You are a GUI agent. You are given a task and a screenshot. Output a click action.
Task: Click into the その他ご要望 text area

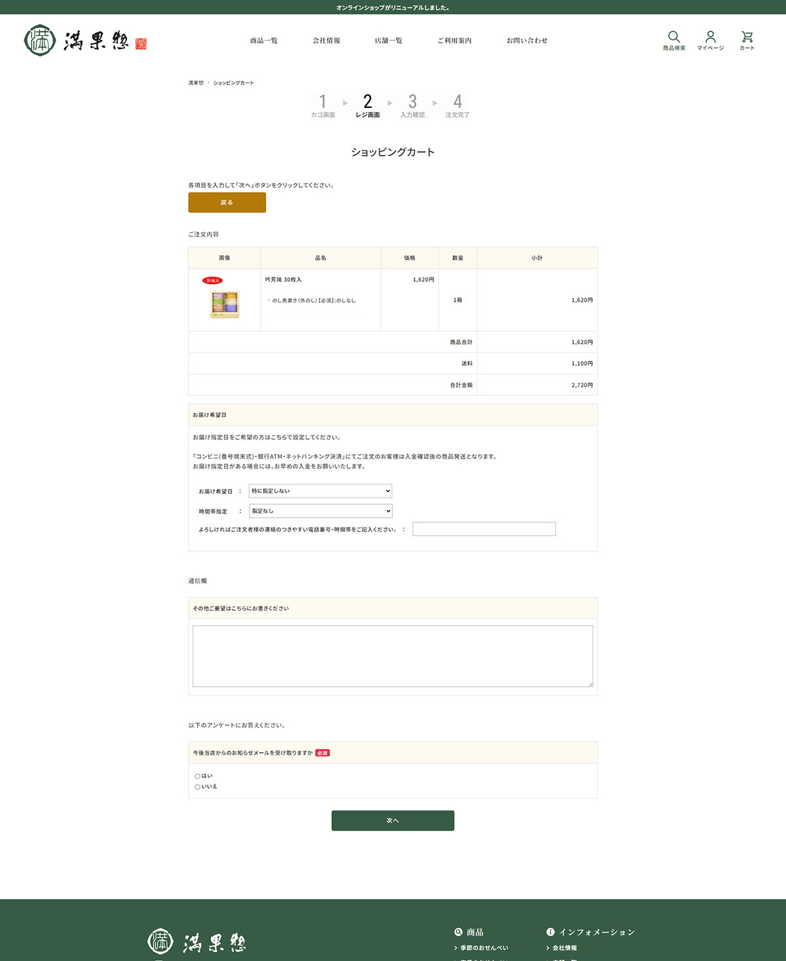392,656
